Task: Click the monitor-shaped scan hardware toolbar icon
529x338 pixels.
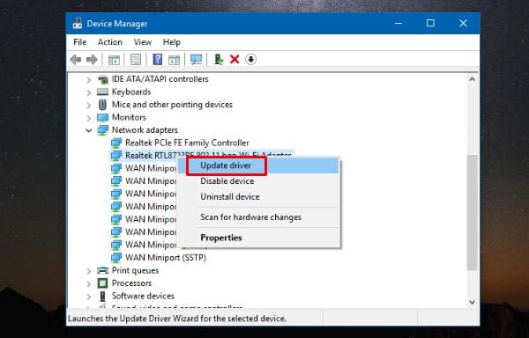Action: point(196,60)
